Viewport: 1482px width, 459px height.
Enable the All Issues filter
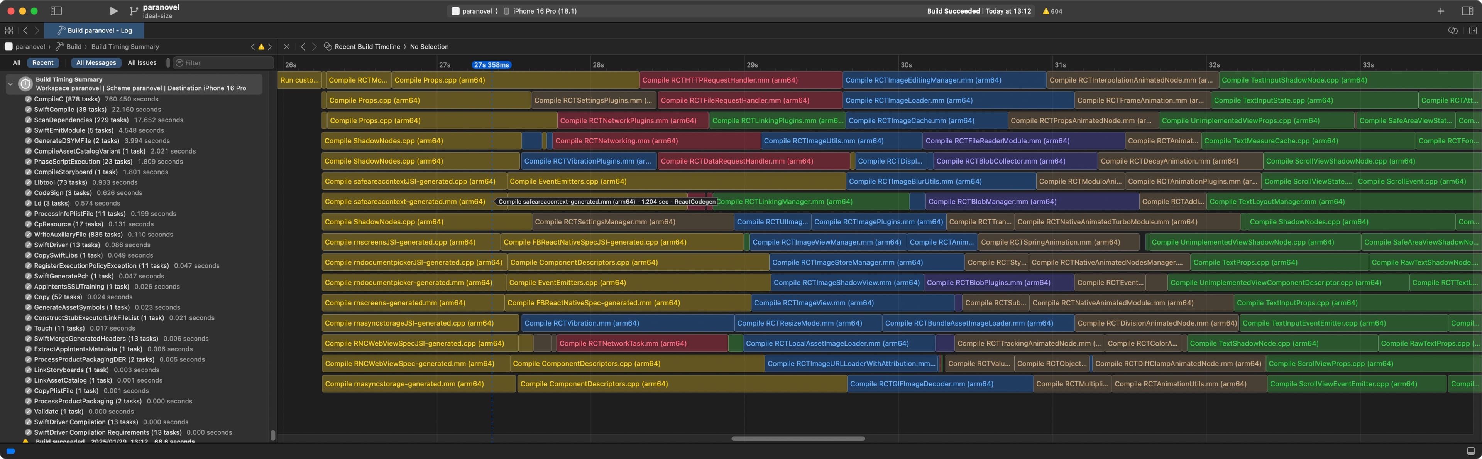[142, 63]
